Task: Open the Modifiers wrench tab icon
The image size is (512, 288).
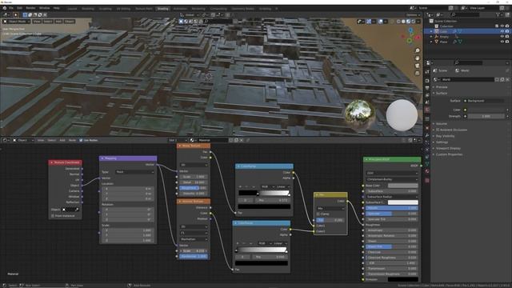Action: [427, 135]
